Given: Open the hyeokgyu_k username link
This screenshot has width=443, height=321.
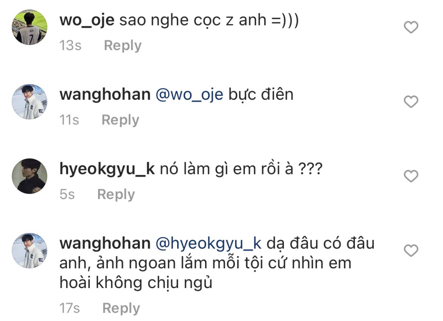Looking at the screenshot, I should (108, 169).
